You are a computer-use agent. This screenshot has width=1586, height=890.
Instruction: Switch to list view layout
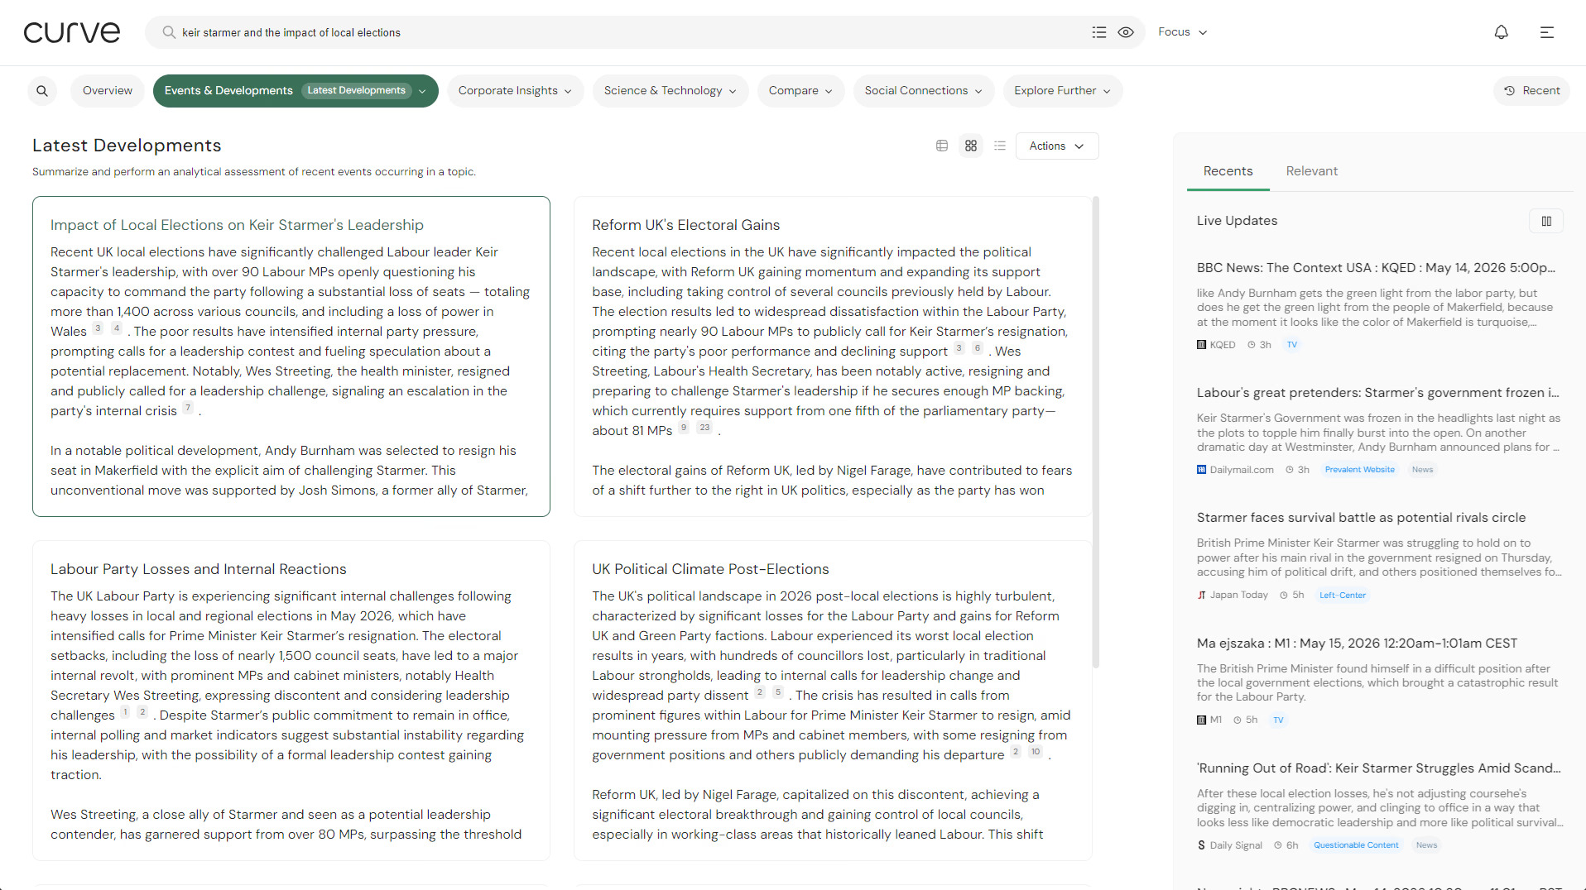point(1000,146)
